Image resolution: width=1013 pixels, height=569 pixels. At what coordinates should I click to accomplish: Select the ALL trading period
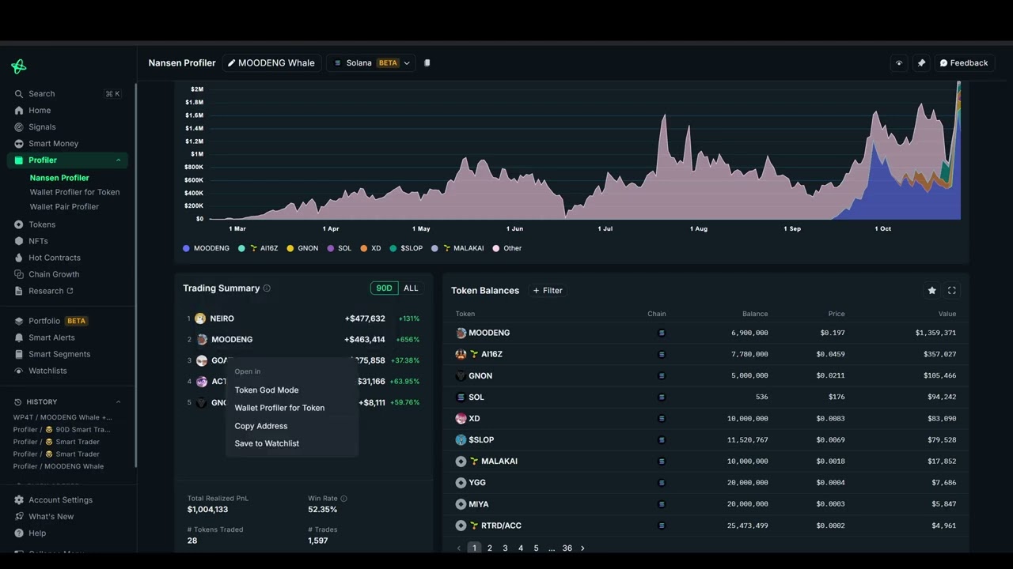coord(411,288)
